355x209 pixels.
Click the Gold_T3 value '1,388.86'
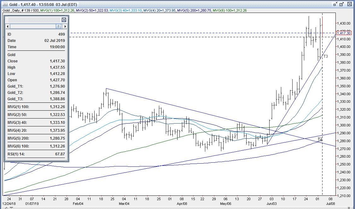(x=57, y=99)
